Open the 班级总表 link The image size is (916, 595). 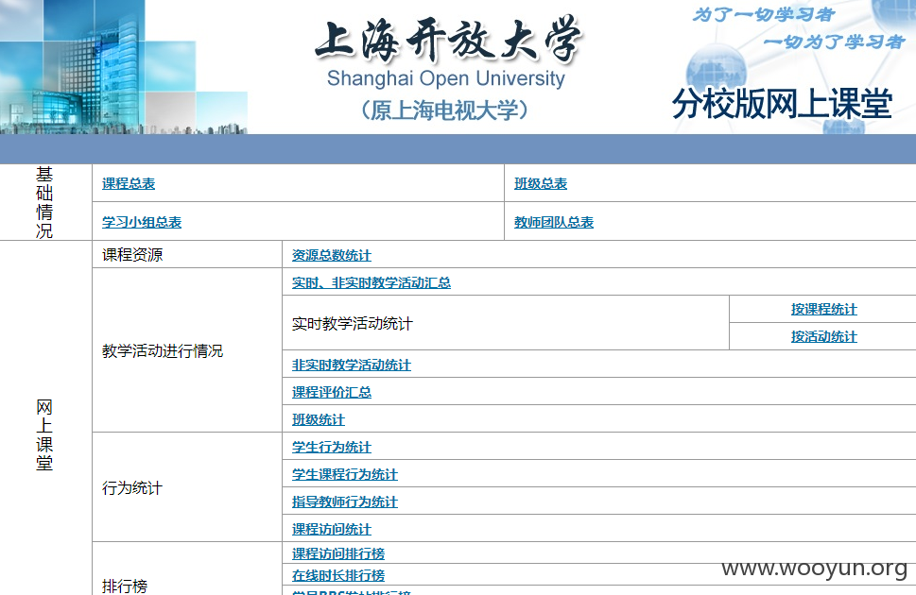[x=541, y=184]
